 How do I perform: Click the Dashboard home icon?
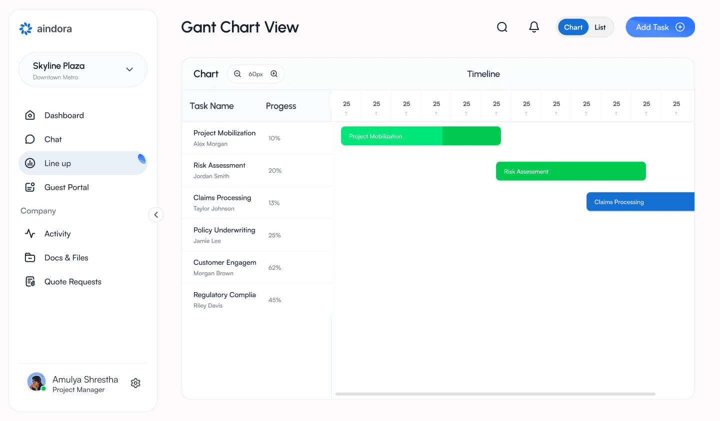[x=30, y=115]
